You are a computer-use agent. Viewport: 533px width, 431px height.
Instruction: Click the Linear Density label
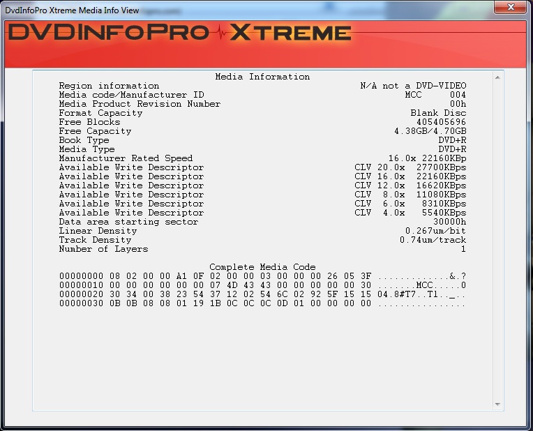[98, 231]
